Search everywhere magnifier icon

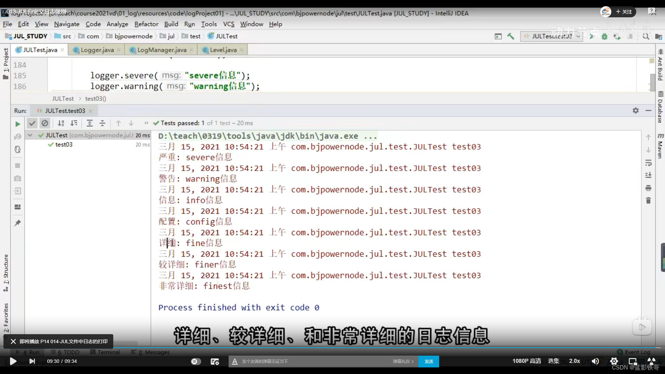pyautogui.click(x=646, y=36)
